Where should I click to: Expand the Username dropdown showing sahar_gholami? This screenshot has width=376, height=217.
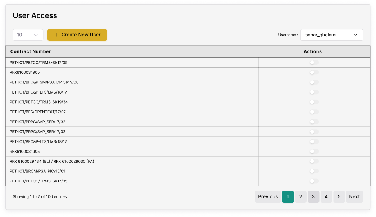[x=331, y=35]
